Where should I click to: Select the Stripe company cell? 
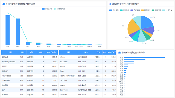click(x=68, y=71)
